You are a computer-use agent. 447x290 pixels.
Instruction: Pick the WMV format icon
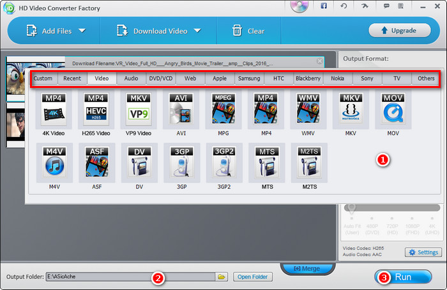pos(308,110)
